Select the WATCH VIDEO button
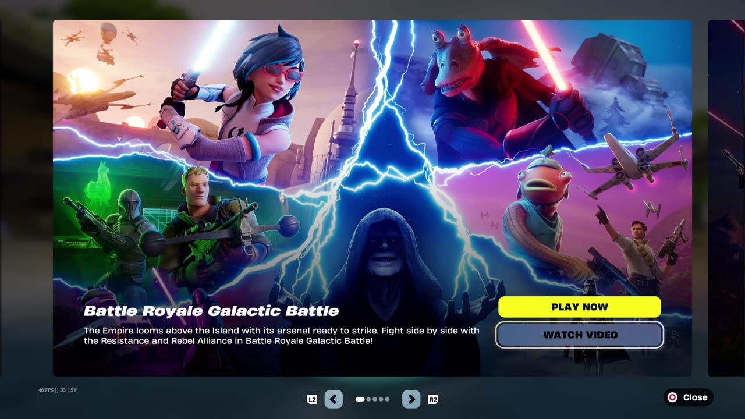Screen dimensions: 745x419 tap(580, 335)
